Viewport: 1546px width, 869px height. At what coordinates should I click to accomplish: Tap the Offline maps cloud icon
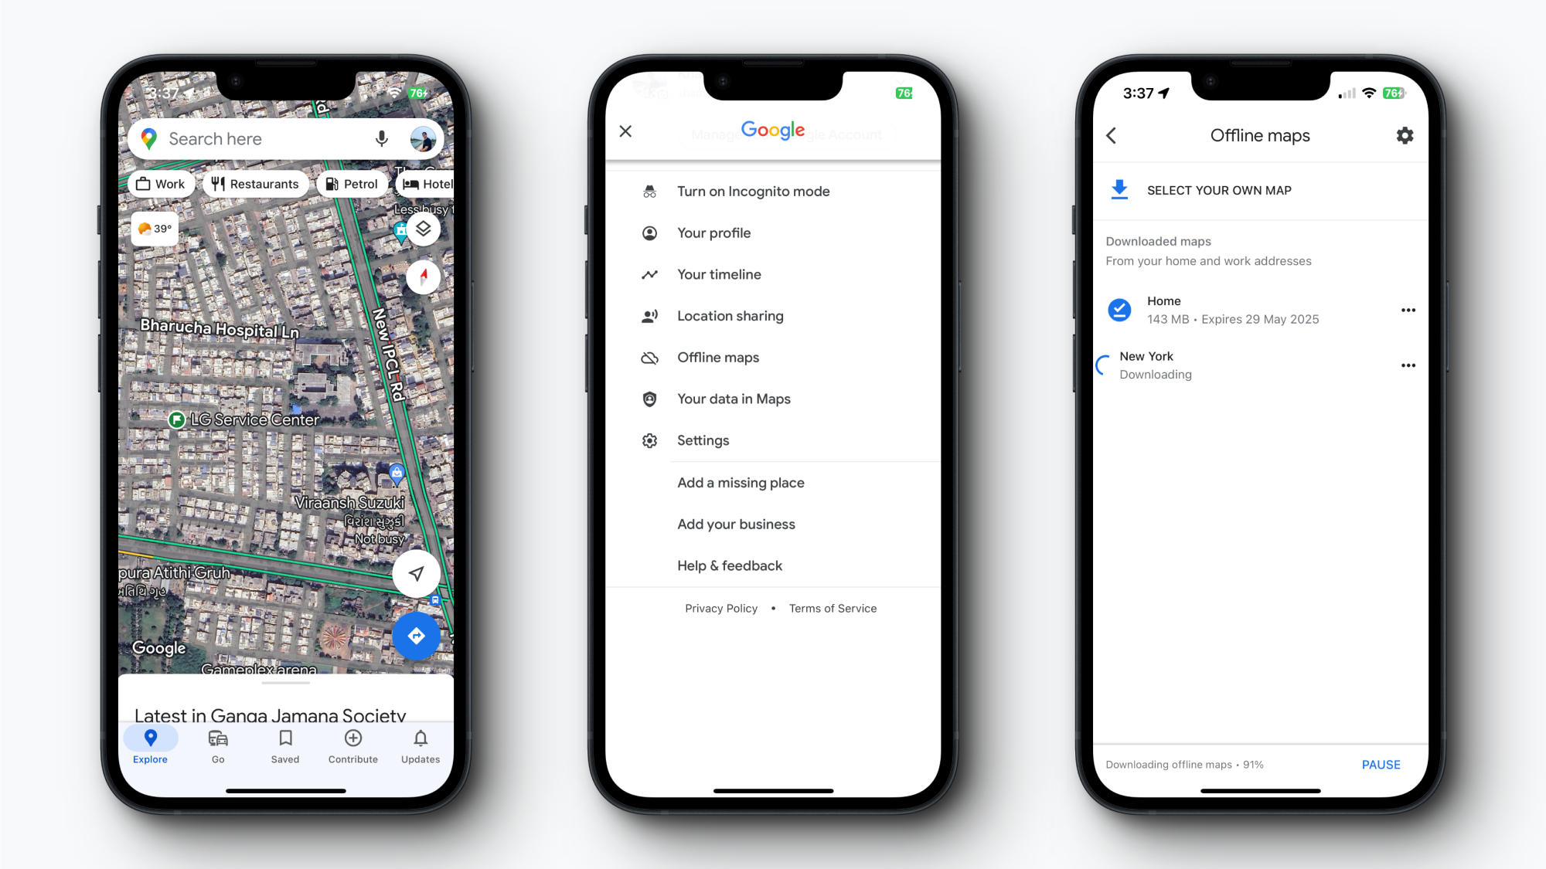(x=649, y=358)
